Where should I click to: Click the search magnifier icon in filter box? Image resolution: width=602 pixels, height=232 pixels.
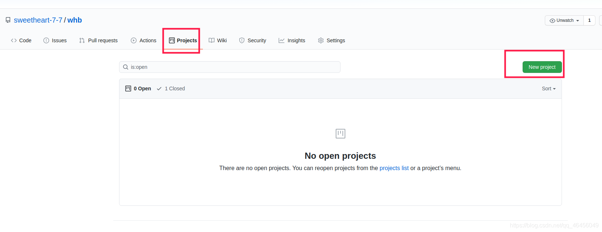click(126, 67)
